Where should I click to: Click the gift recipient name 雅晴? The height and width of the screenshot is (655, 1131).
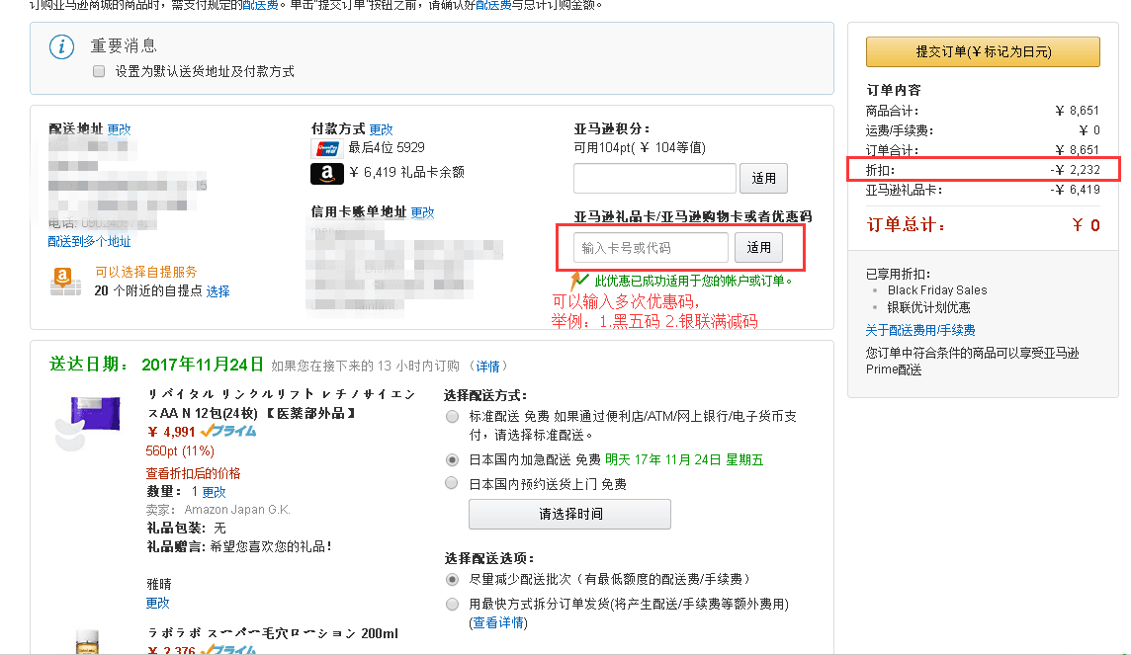click(159, 585)
